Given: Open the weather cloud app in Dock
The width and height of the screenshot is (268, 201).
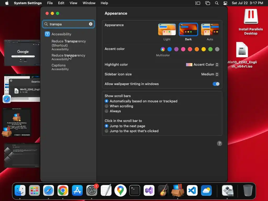Looking at the screenshot, I should (206, 191).
